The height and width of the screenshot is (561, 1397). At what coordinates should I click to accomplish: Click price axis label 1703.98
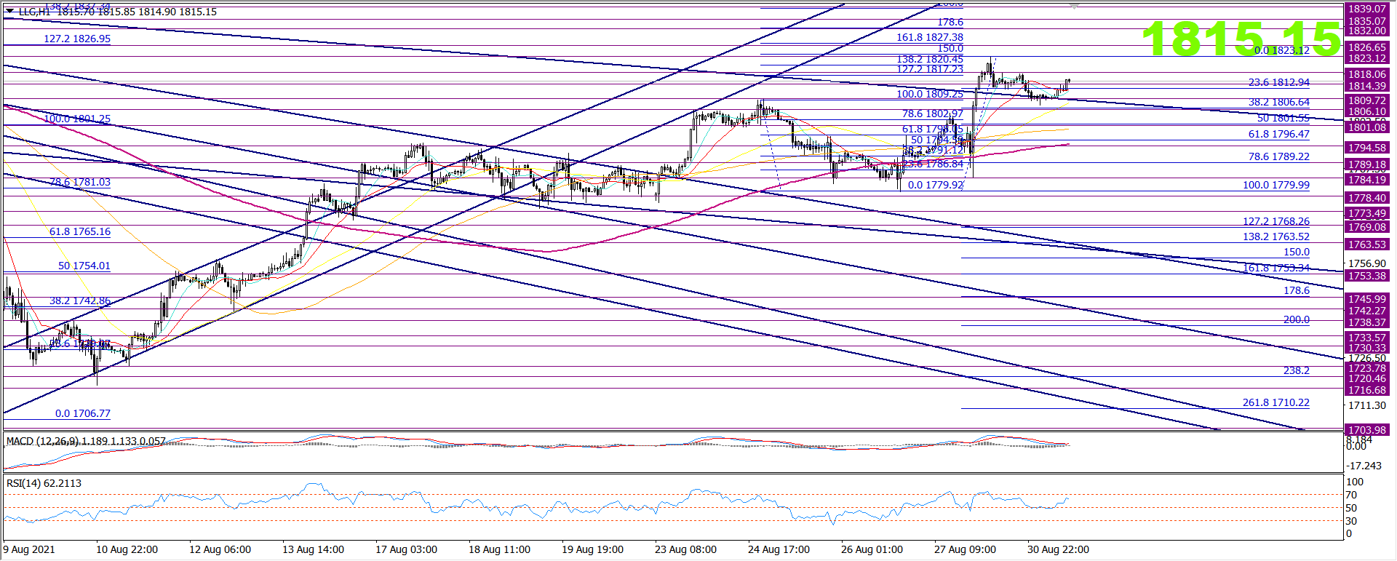point(1367,430)
